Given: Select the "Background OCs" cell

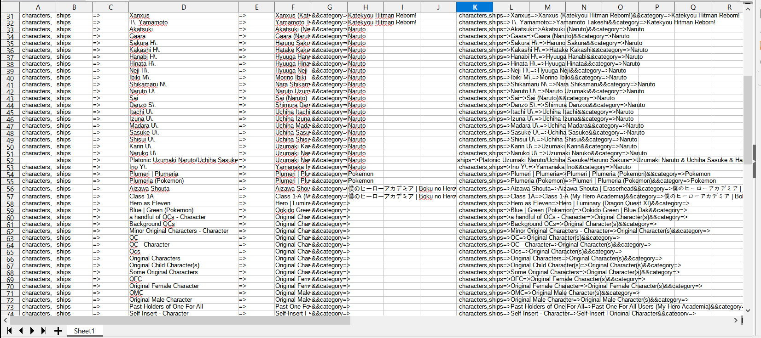Looking at the screenshot, I should (x=184, y=224).
